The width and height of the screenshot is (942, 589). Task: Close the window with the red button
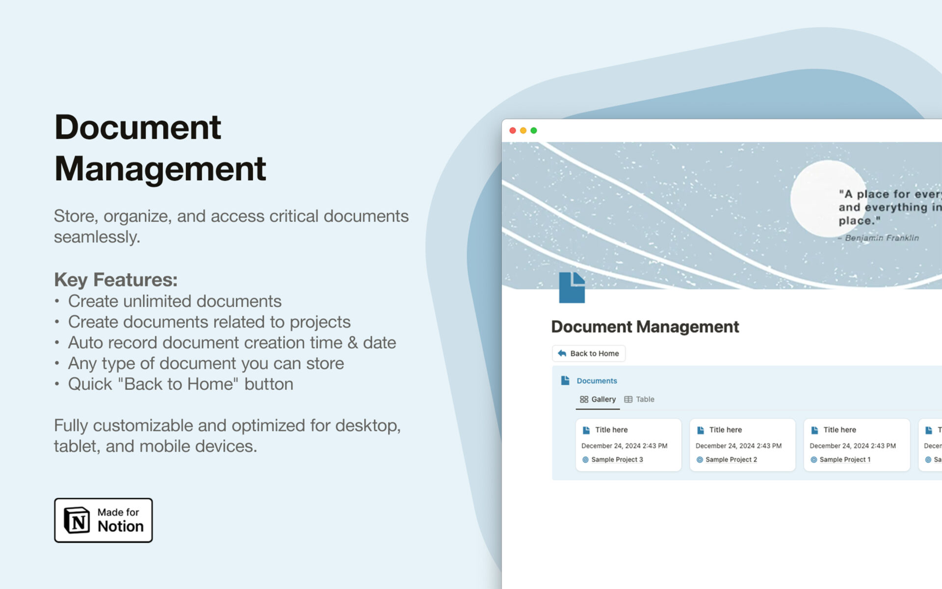pos(513,131)
